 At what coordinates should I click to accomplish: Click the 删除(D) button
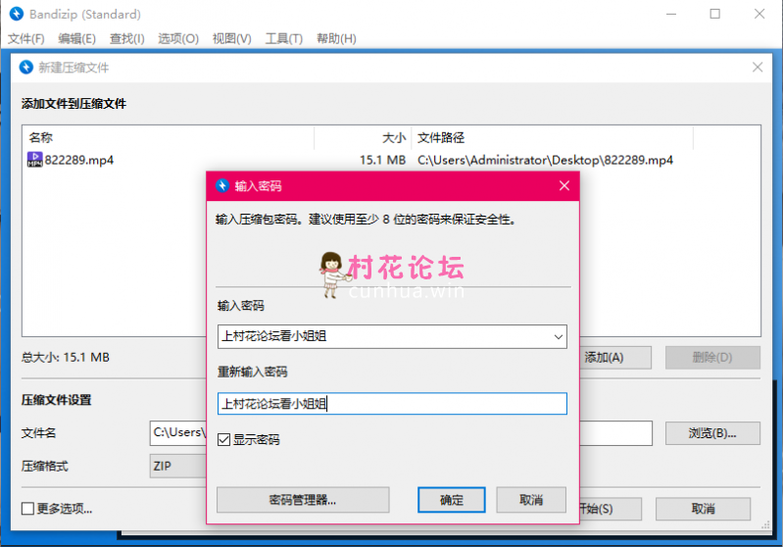click(x=712, y=358)
